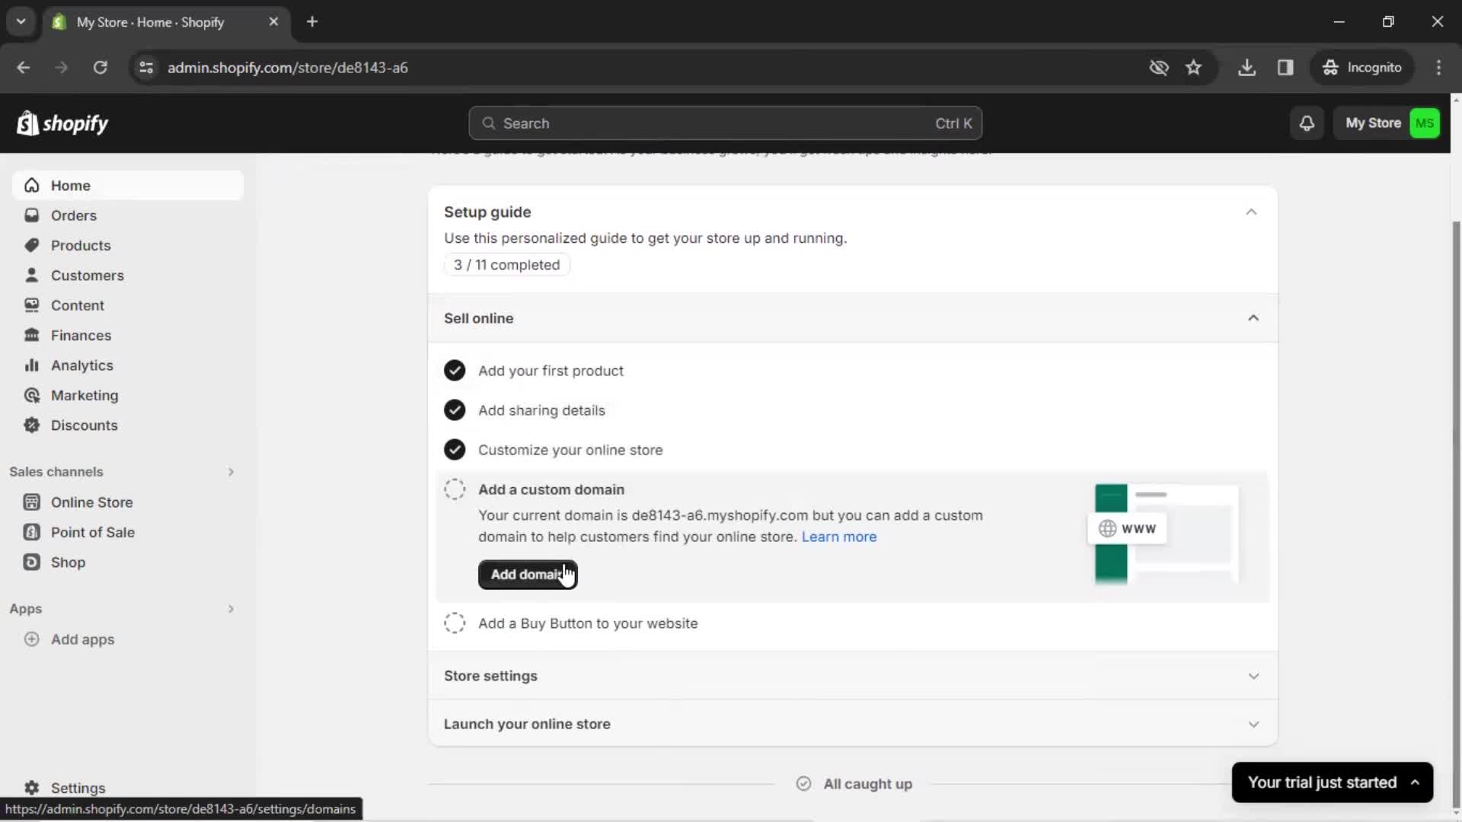
Task: Click the Learn more link
Action: [838, 536]
